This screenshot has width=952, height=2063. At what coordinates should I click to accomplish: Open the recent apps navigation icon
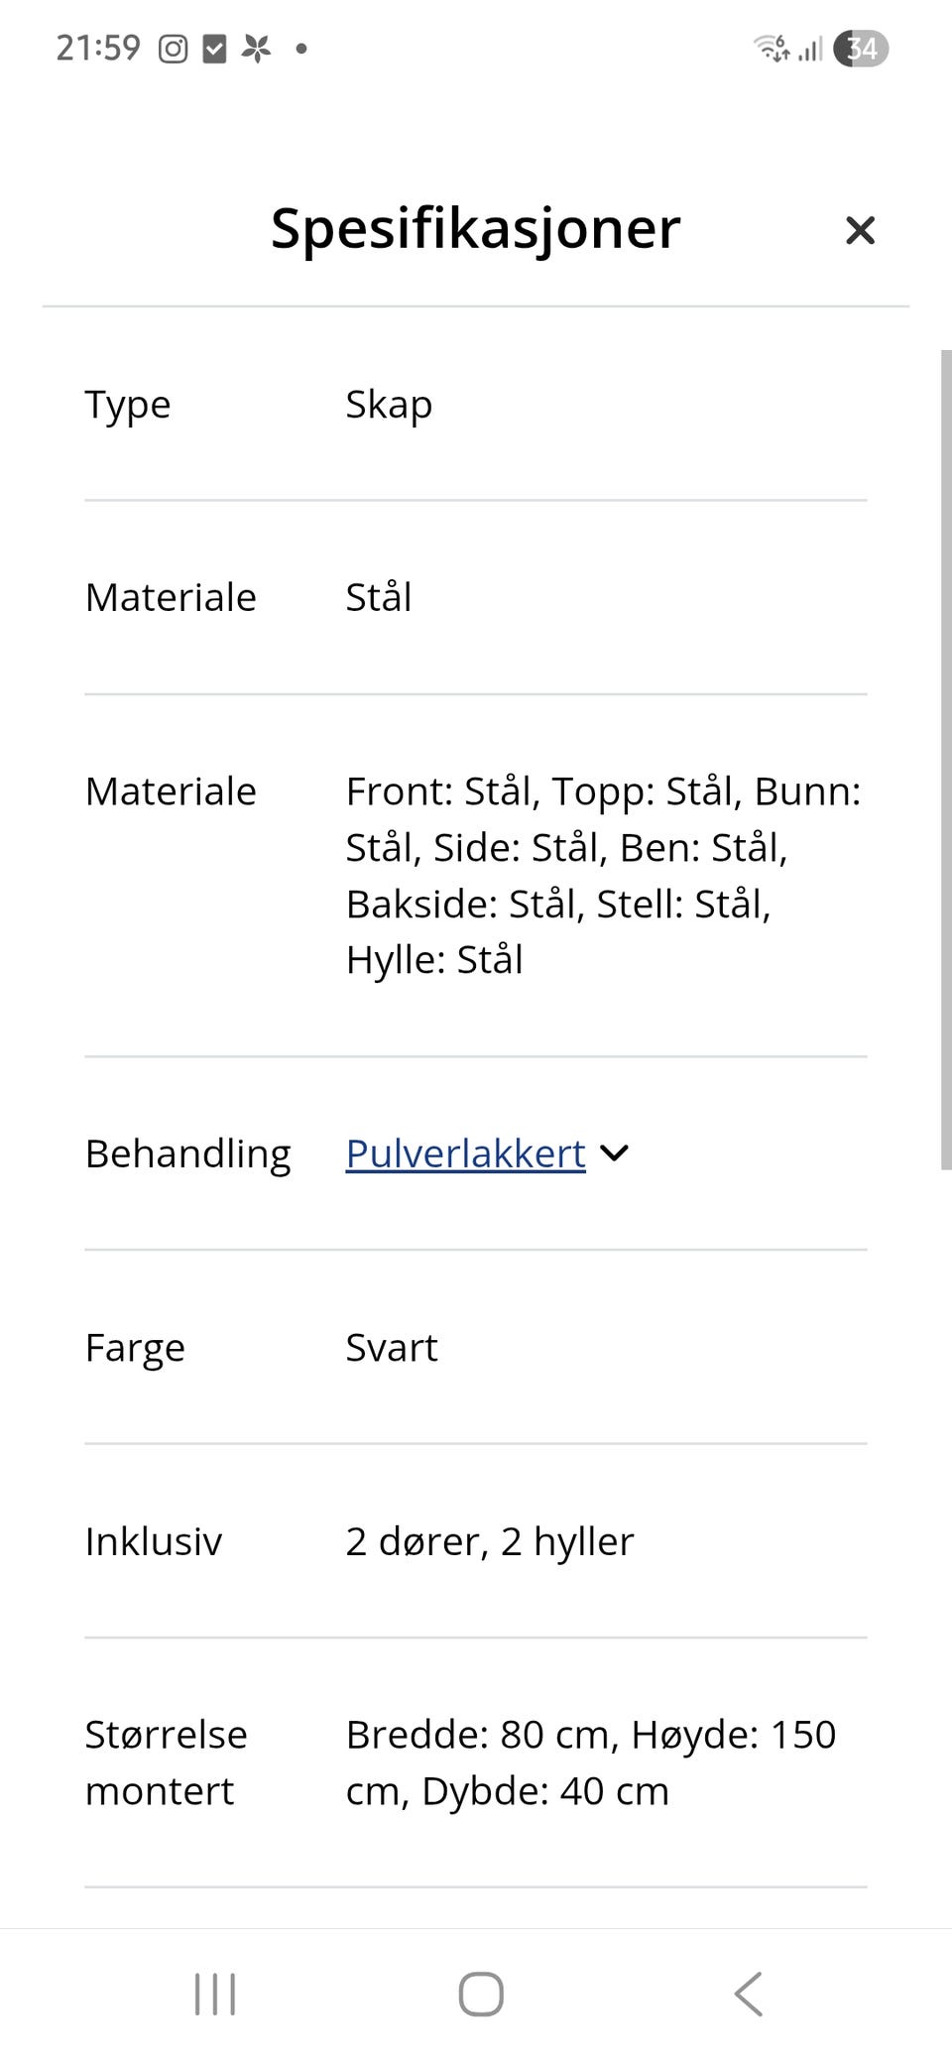click(215, 1994)
